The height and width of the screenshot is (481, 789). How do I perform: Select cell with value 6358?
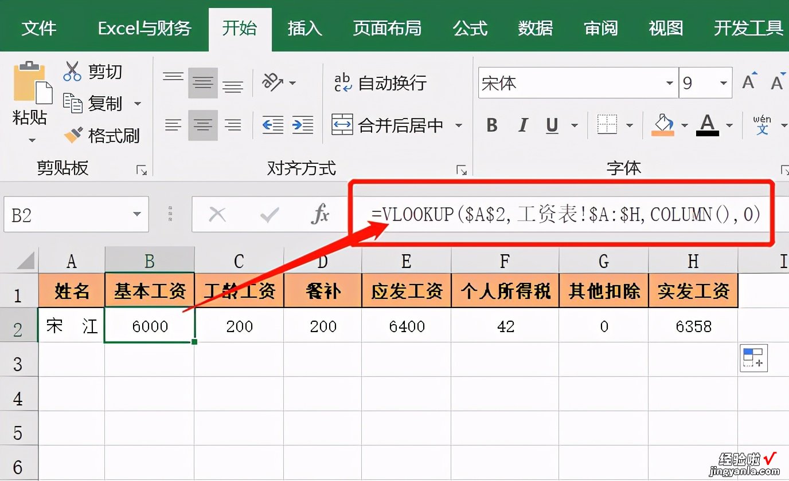(x=693, y=326)
